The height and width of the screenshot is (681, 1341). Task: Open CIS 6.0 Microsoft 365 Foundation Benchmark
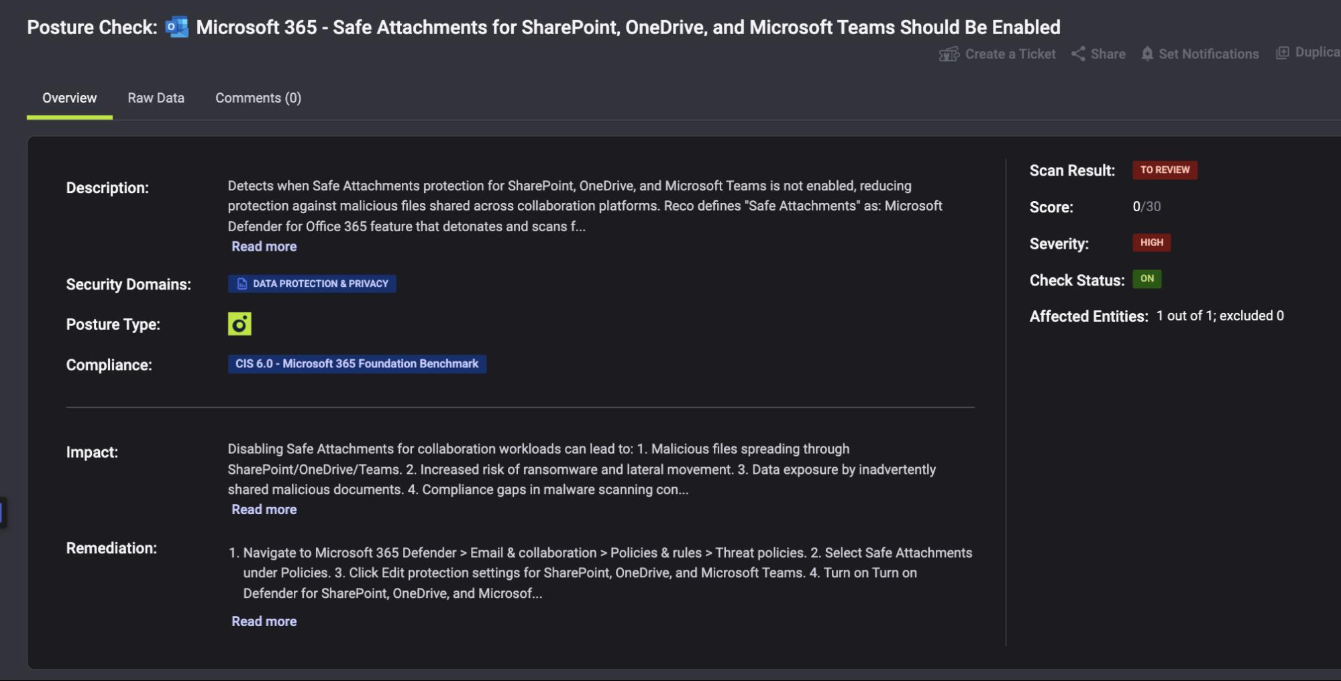pos(356,363)
